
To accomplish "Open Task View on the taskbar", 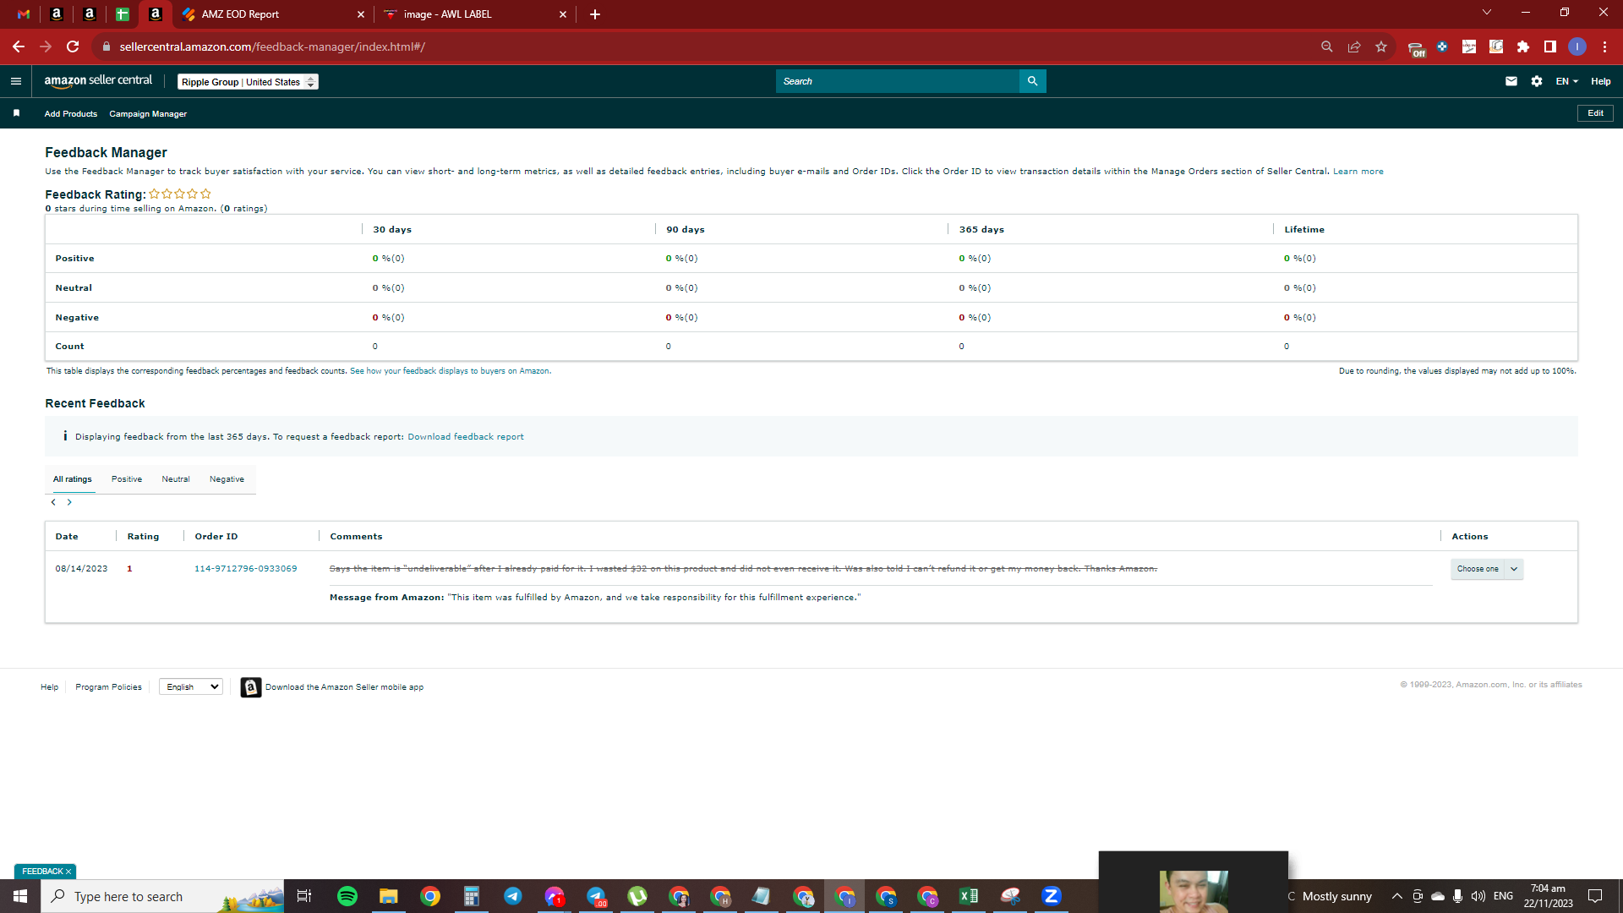I will pos(304,896).
